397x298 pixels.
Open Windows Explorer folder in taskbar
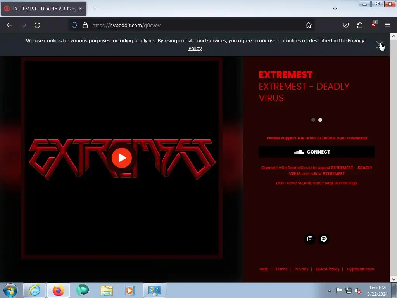point(107,290)
